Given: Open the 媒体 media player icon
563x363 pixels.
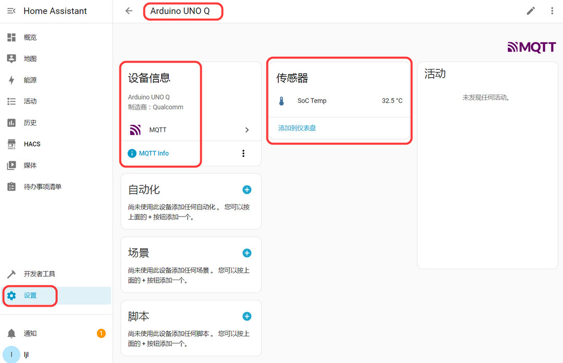Looking at the screenshot, I should 11,165.
